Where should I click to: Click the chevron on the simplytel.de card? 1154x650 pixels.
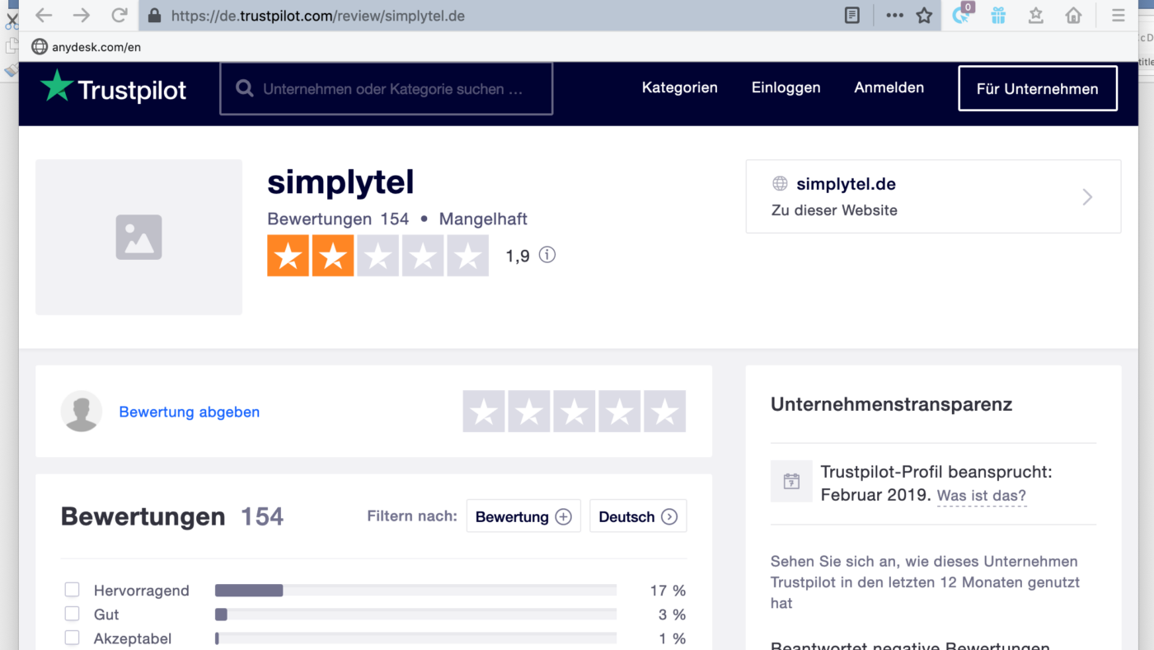pyautogui.click(x=1087, y=196)
